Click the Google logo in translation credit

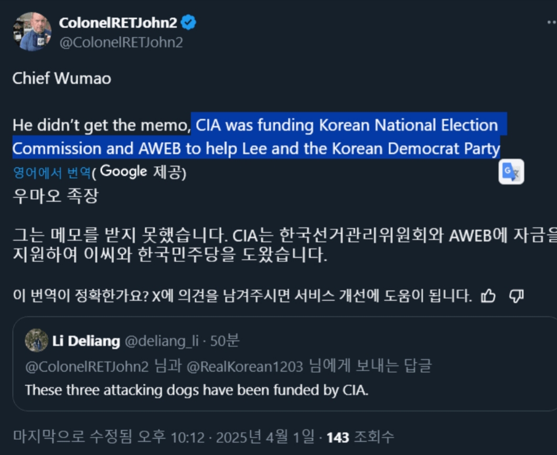pos(123,171)
